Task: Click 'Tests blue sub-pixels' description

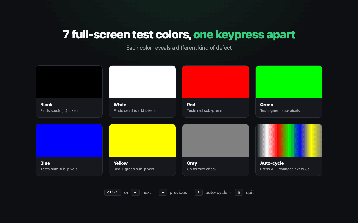Action: 59,169
